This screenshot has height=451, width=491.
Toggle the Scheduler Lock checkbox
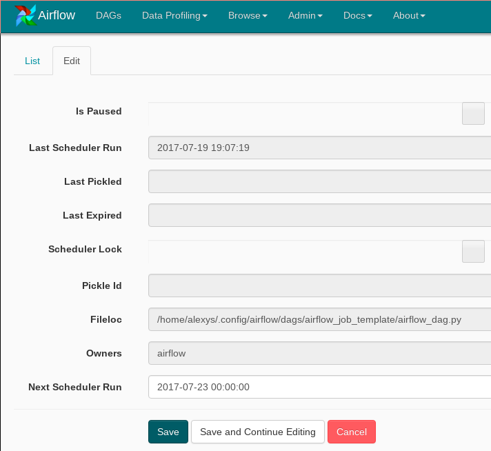coord(473,251)
